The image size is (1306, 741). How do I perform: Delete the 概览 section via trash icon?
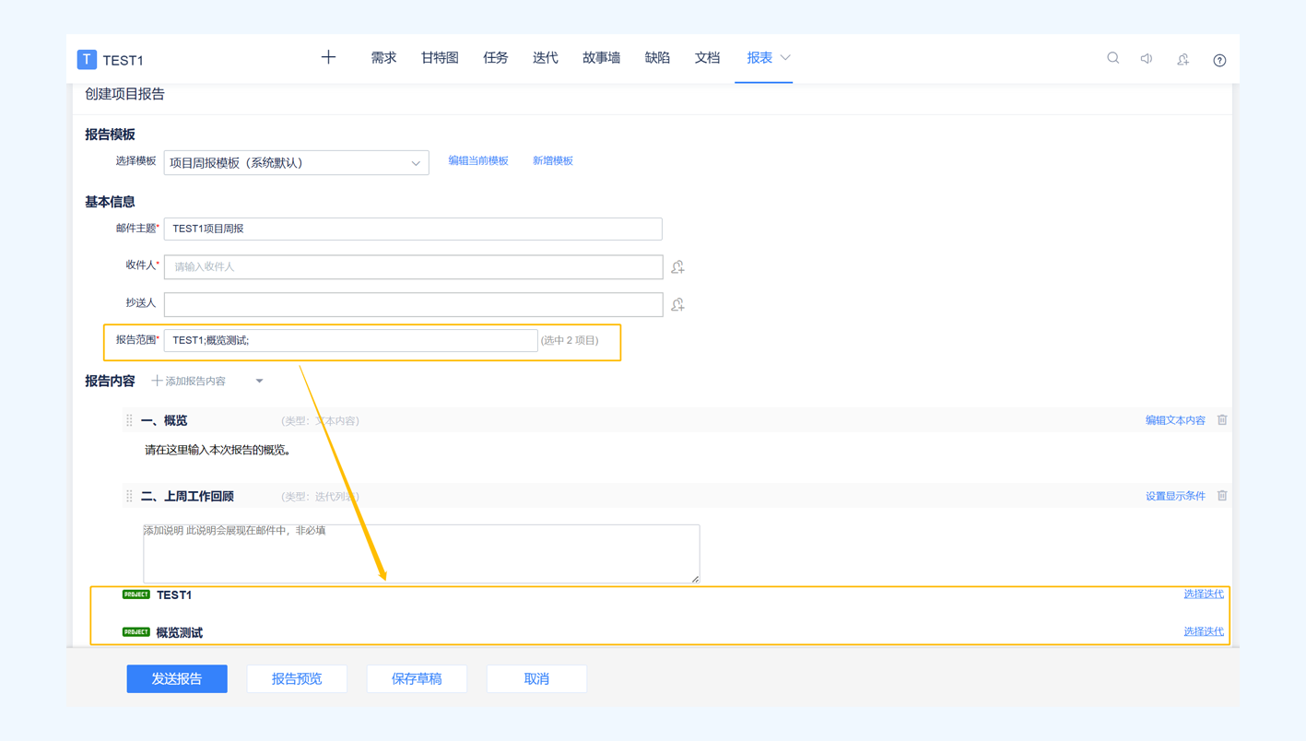(x=1222, y=420)
